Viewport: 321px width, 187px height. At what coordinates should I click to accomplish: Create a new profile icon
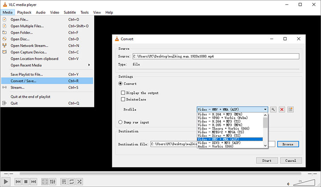291,110
